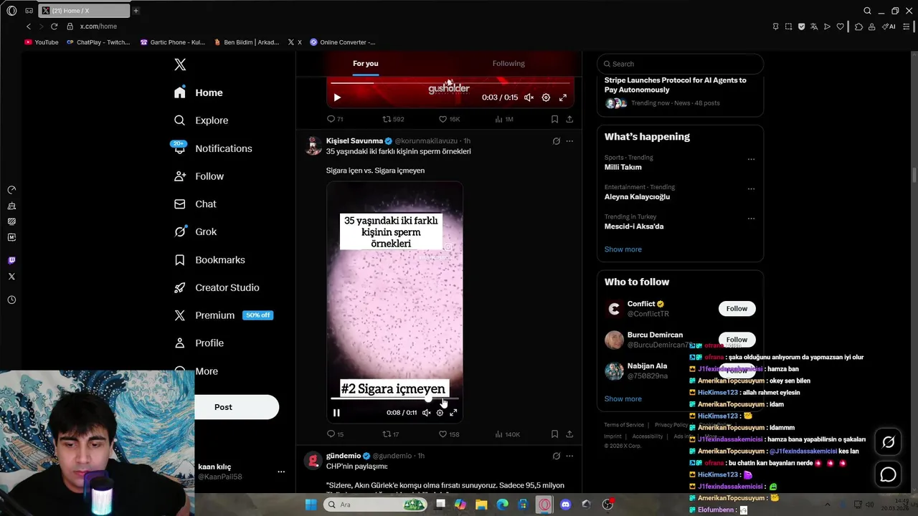Image resolution: width=918 pixels, height=516 pixels.
Task: Fullscreen the top video at 0:03
Action: [563, 97]
